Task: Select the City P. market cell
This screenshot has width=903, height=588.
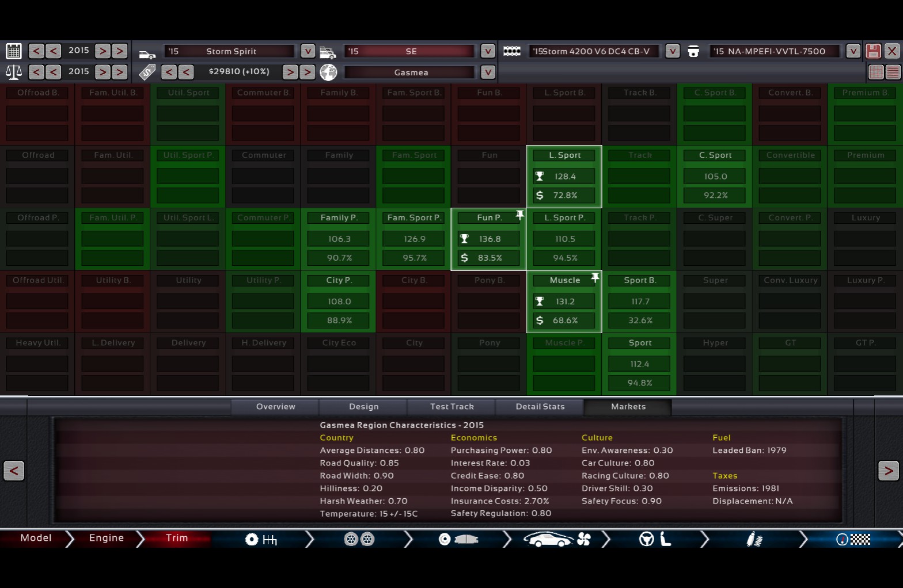Action: tap(339, 301)
